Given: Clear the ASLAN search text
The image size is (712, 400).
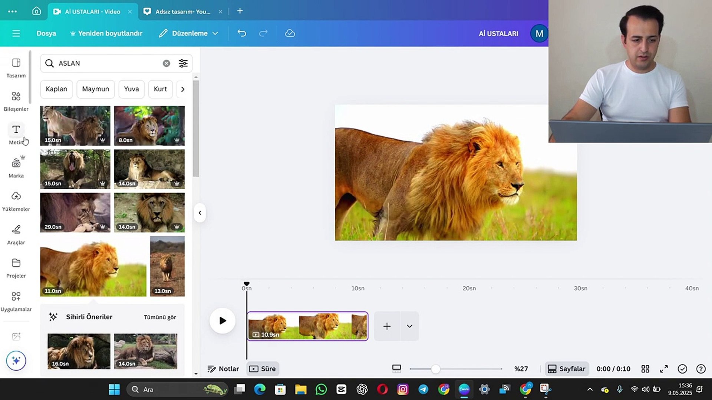Looking at the screenshot, I should (x=167, y=63).
